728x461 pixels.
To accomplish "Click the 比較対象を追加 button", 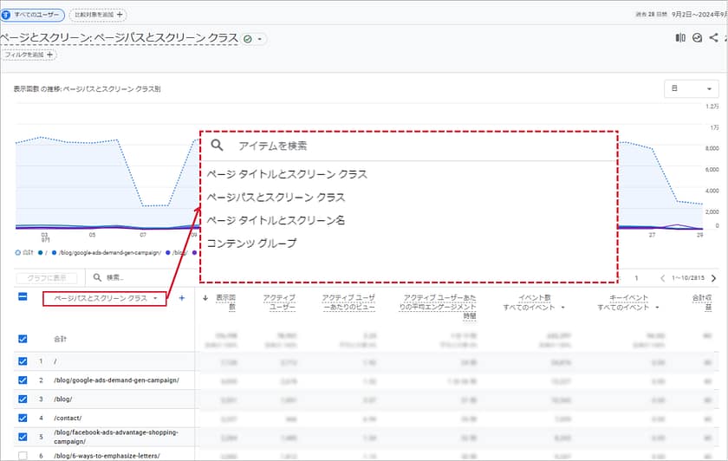I will (96, 15).
